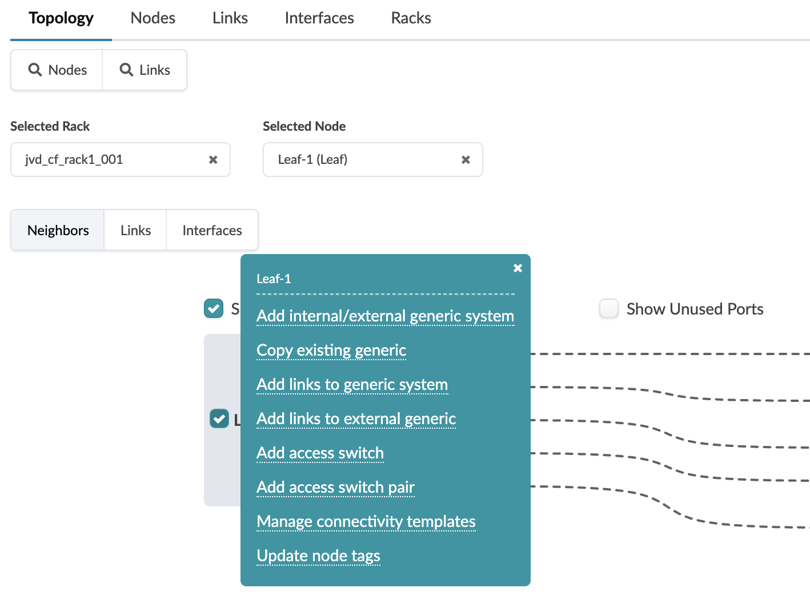
Task: Click Update node tags
Action: [x=318, y=555]
